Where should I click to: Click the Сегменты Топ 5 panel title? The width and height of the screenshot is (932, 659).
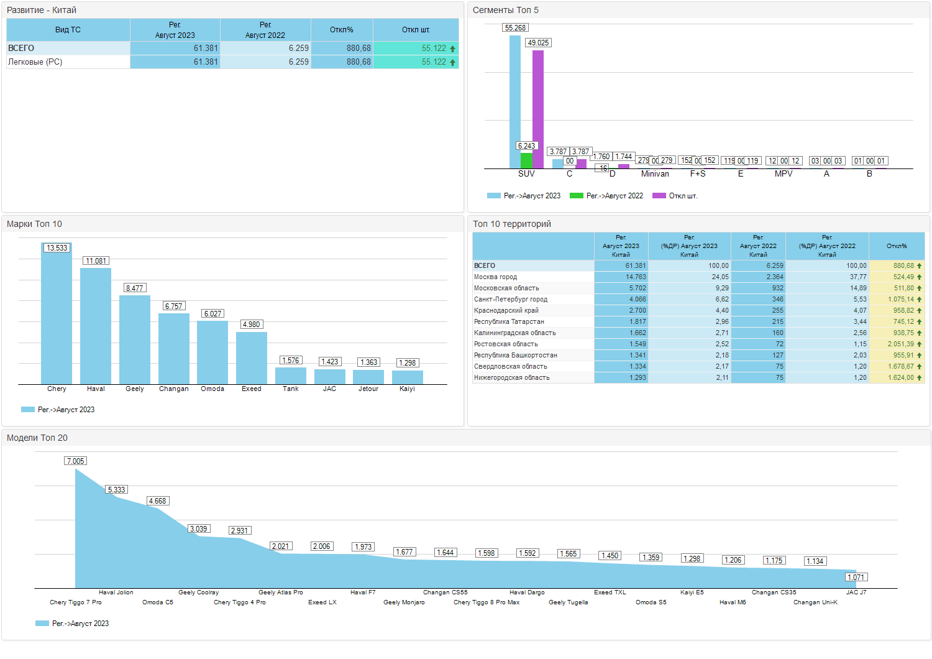[x=506, y=10]
